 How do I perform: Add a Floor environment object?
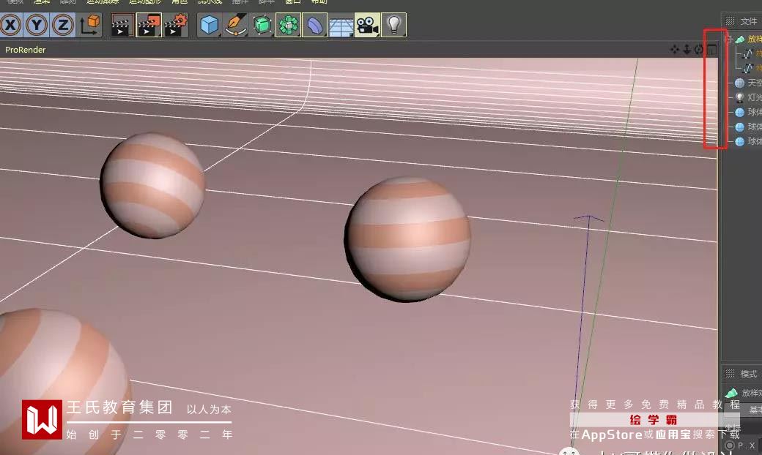[x=341, y=25]
